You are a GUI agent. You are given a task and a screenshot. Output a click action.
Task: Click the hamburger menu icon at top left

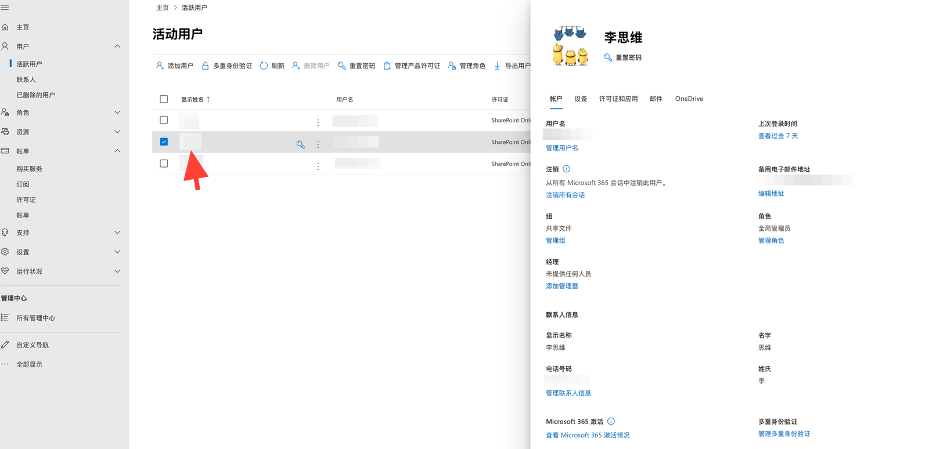5,8
